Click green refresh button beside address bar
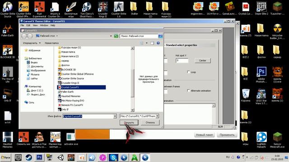The width and height of the screenshot is (289, 162). 116,36
